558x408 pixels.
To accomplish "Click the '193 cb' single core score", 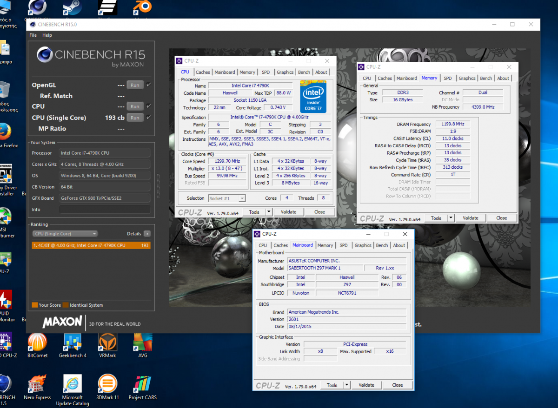I will 114,118.
